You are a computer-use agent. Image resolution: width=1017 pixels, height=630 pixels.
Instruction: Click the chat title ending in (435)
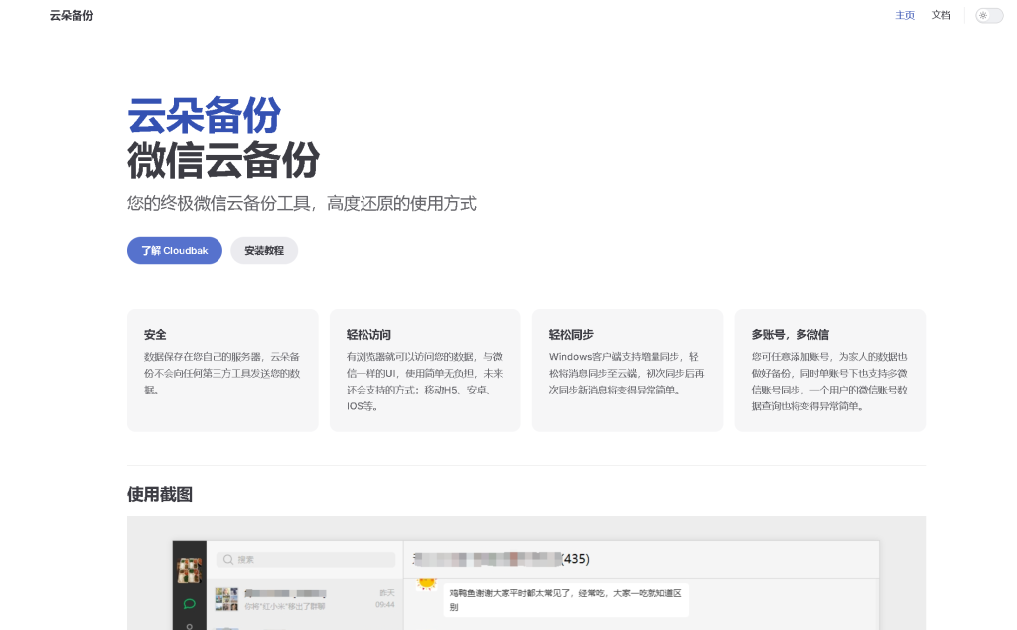click(502, 559)
